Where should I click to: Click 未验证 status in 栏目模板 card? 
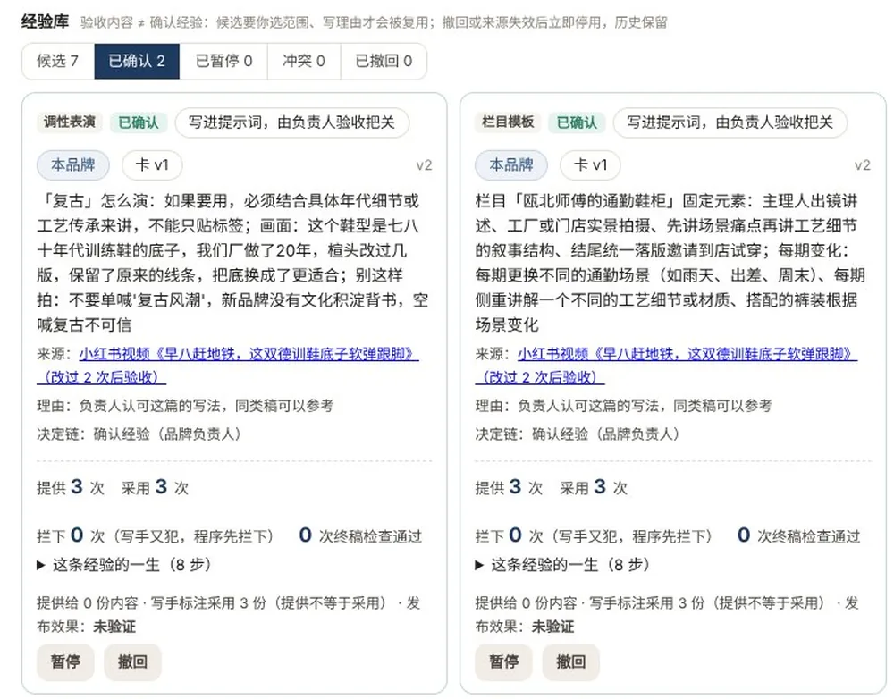553,627
